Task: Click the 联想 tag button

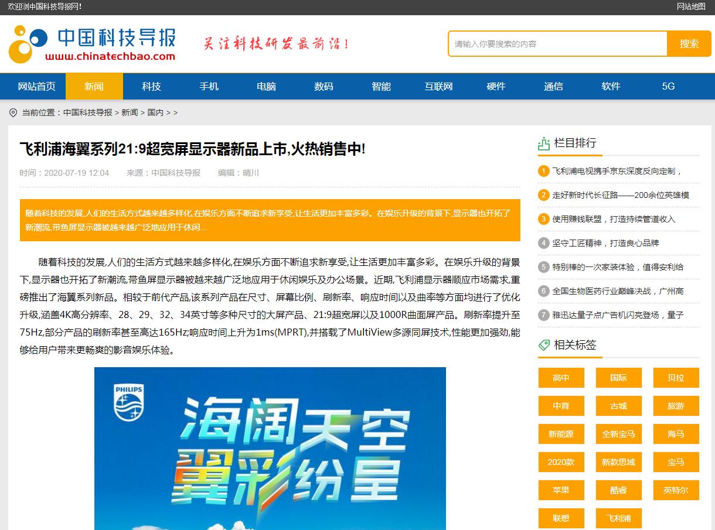Action: (x=561, y=518)
